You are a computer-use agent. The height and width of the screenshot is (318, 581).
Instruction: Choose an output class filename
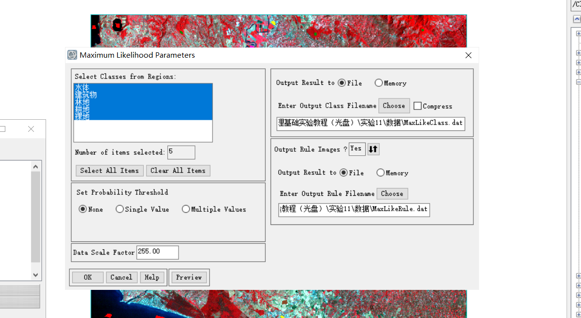394,106
